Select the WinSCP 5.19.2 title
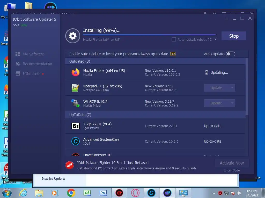This screenshot has width=265, height=198. pyautogui.click(x=95, y=102)
